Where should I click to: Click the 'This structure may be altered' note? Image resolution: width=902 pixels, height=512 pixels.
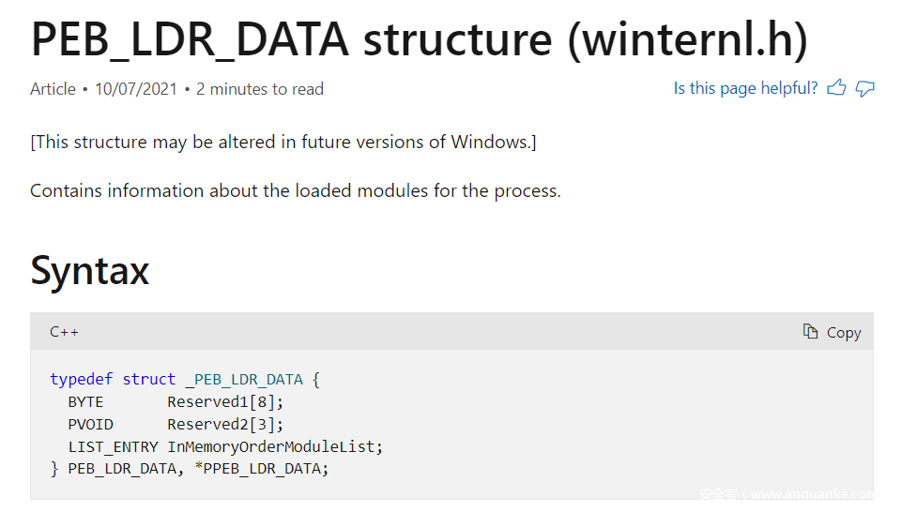click(x=283, y=142)
